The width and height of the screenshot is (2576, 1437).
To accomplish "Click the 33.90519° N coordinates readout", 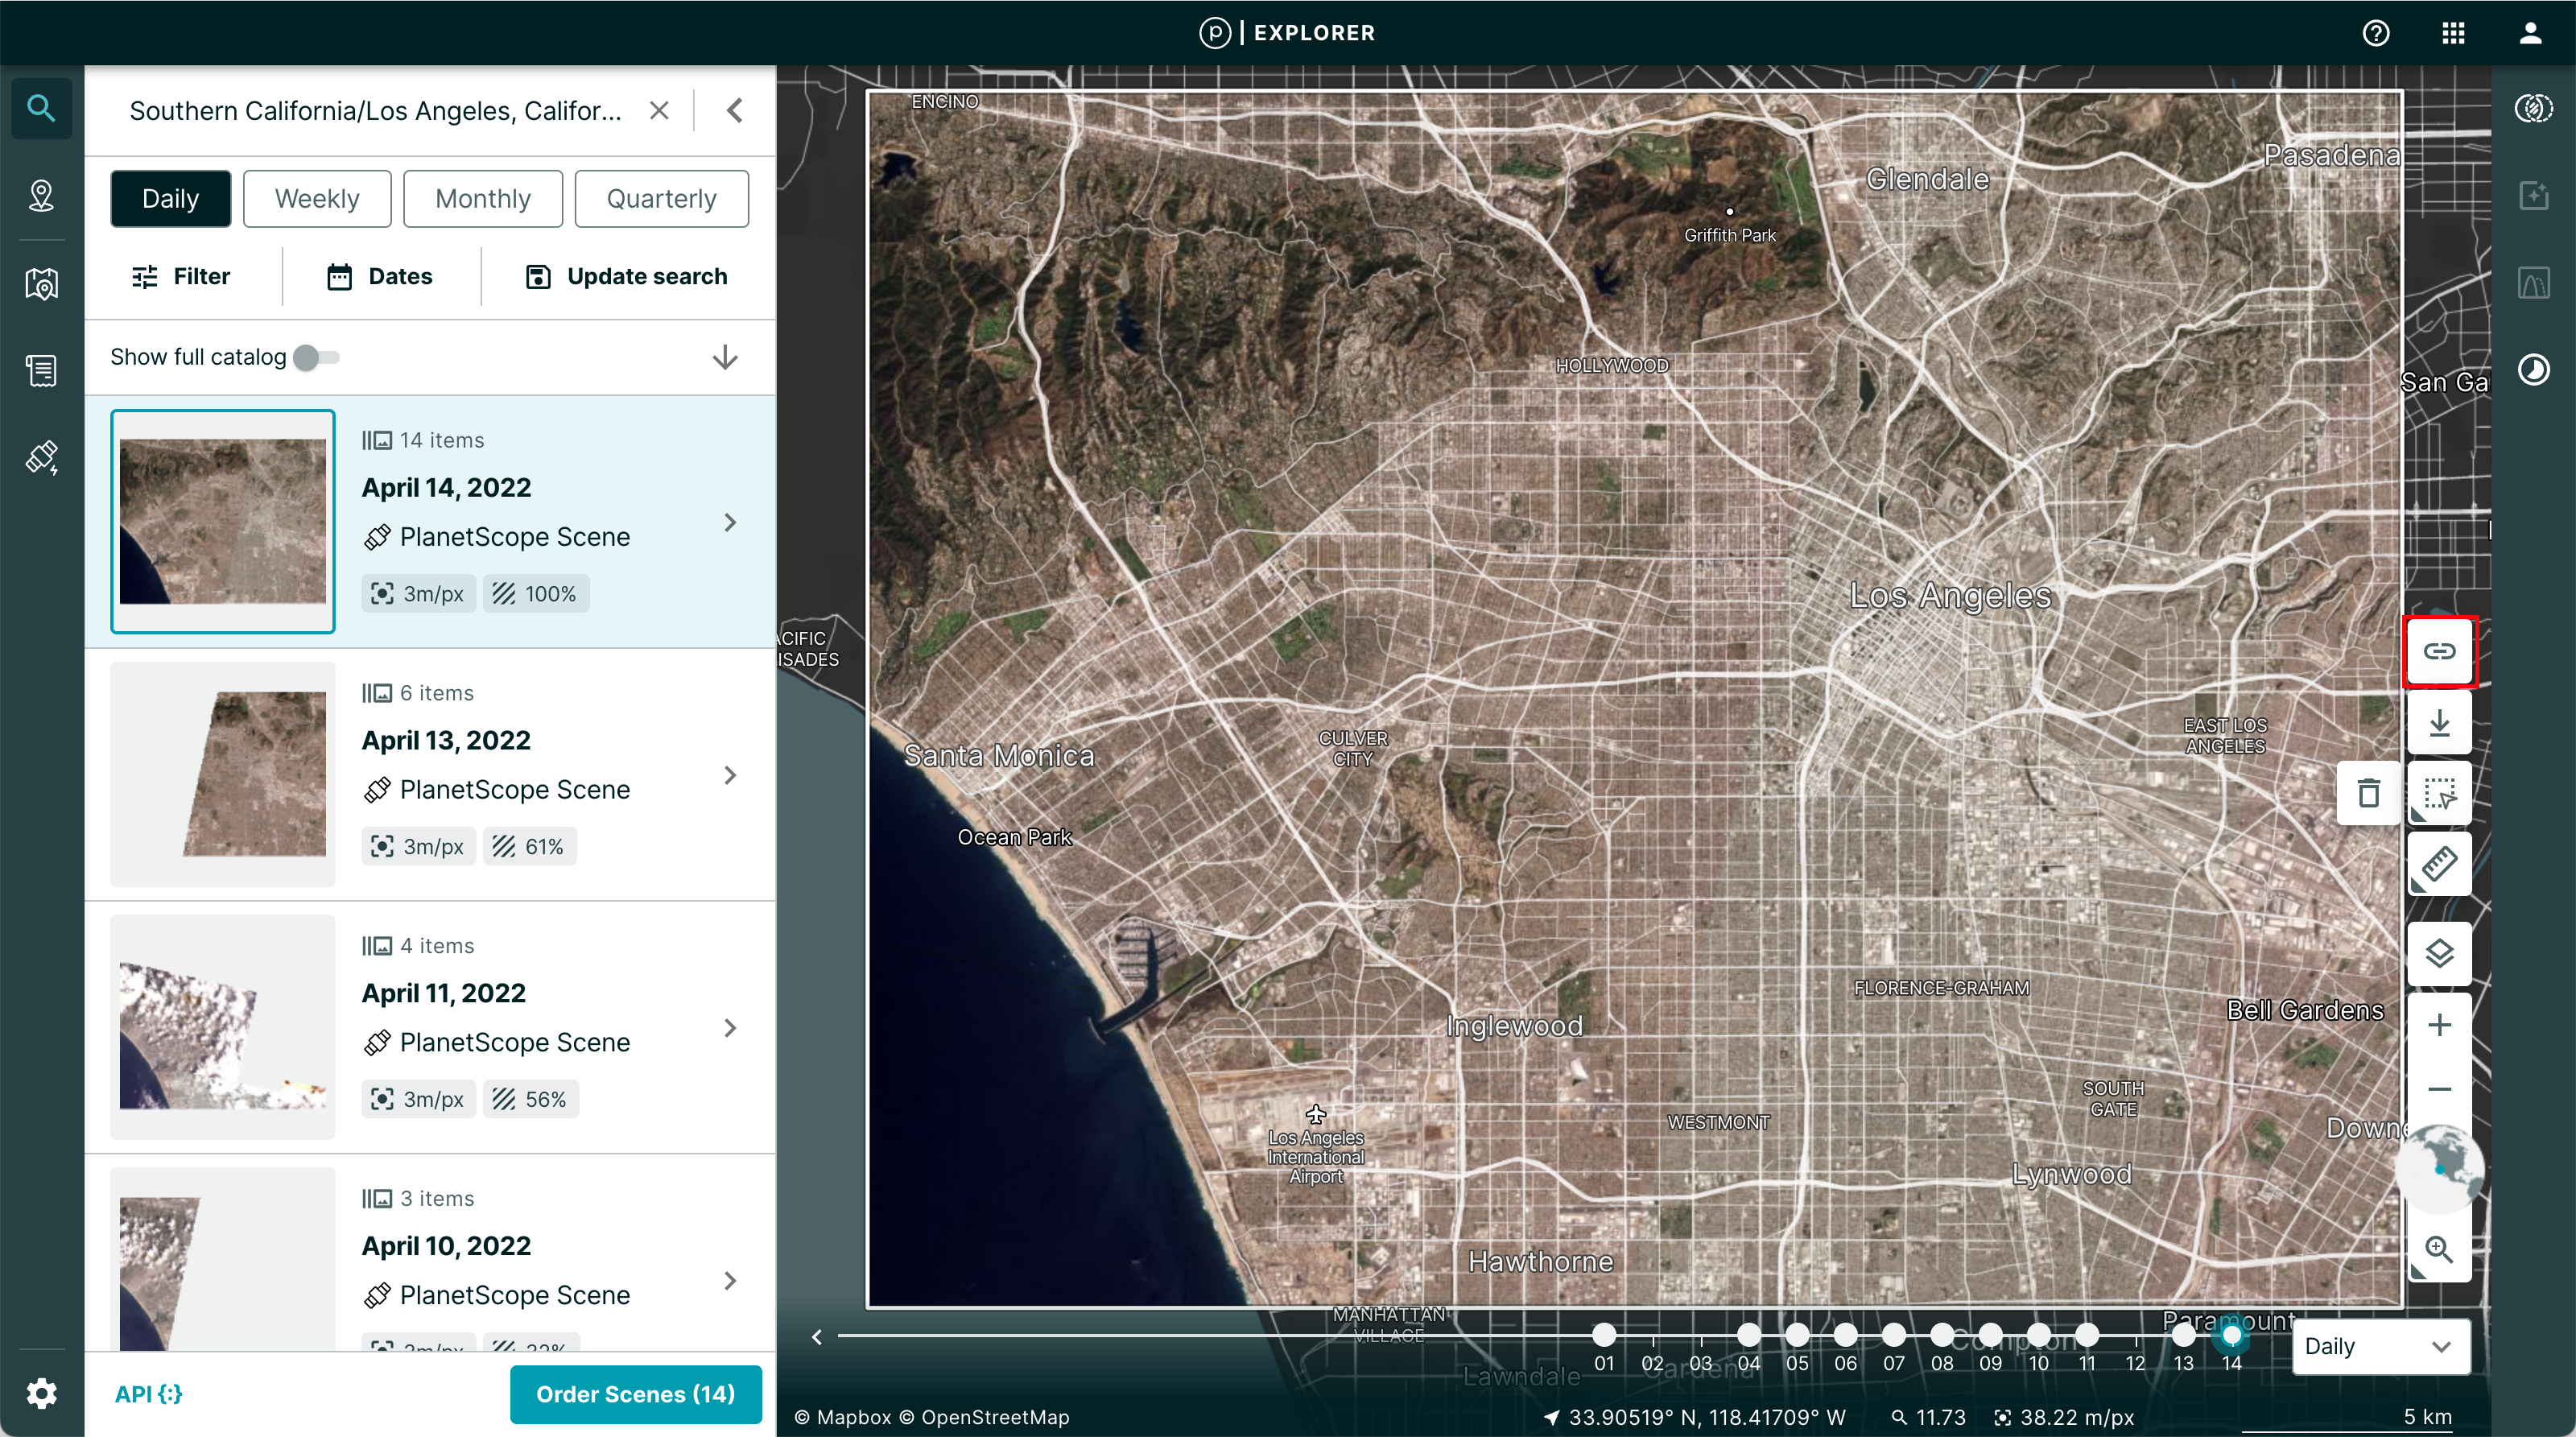I will pyautogui.click(x=1695, y=1416).
